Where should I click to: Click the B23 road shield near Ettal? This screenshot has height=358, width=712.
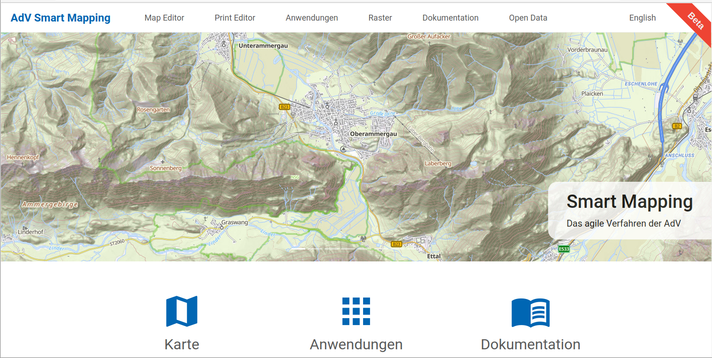click(x=397, y=244)
